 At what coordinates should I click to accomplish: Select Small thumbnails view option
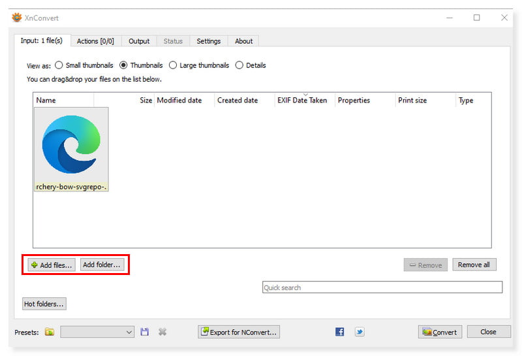(59, 65)
